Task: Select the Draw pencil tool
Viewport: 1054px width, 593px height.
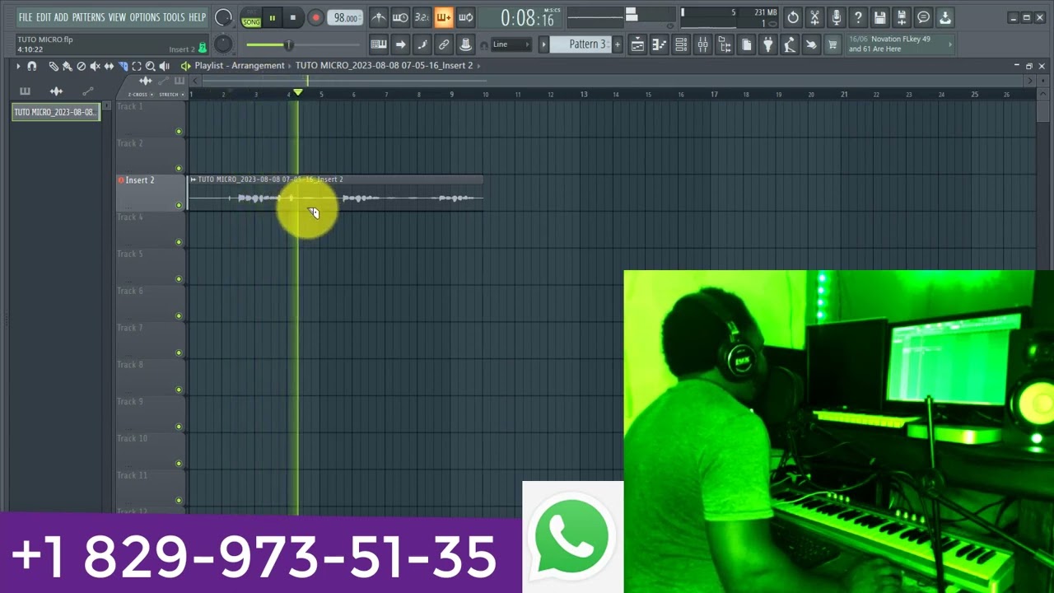Action: [x=54, y=66]
